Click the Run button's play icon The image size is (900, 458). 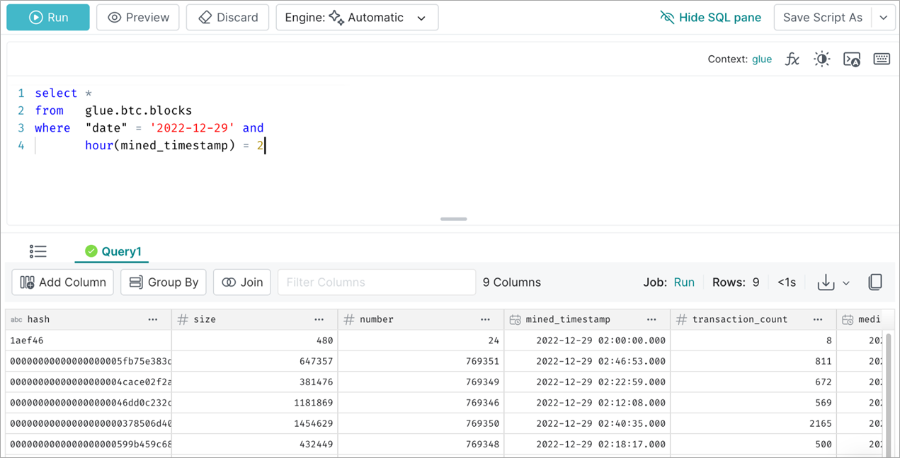click(x=35, y=17)
